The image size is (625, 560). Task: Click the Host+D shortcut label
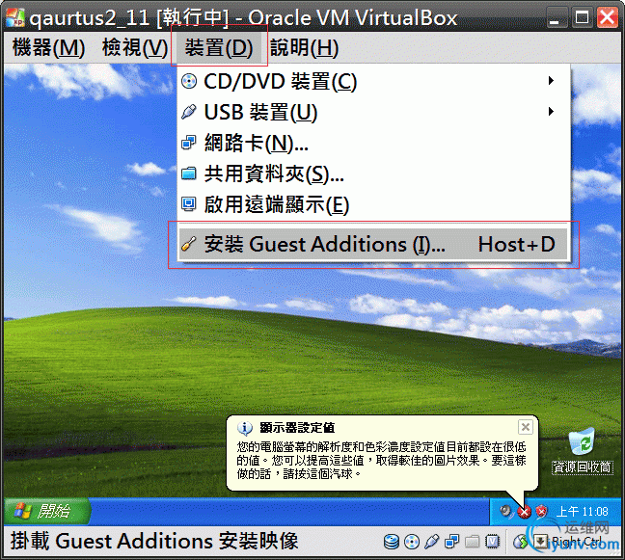517,244
